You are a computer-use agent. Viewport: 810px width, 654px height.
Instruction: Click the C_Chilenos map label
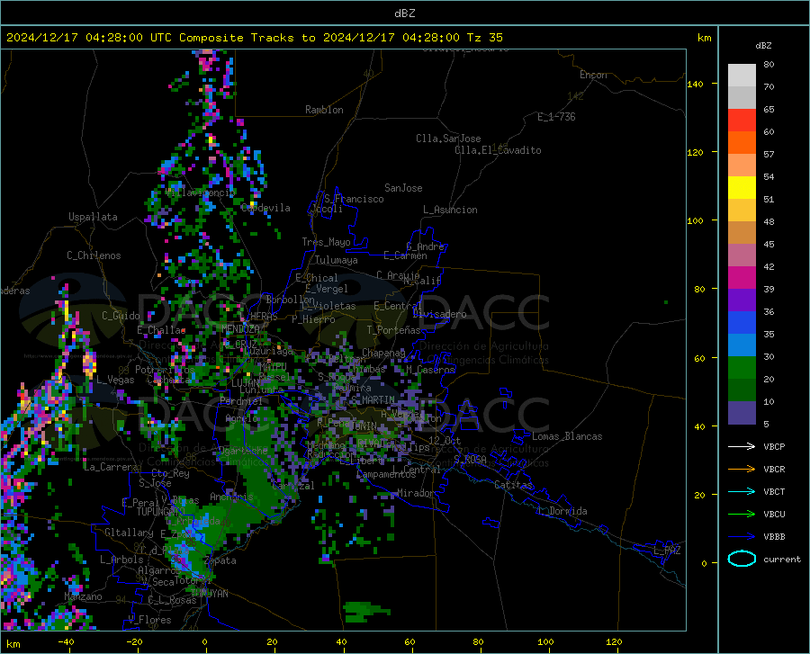point(94,255)
